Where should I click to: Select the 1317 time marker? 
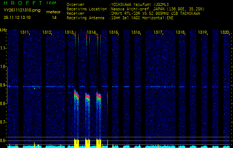[x=158, y=33]
